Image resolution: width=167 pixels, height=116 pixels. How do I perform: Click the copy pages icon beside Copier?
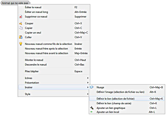21,28
